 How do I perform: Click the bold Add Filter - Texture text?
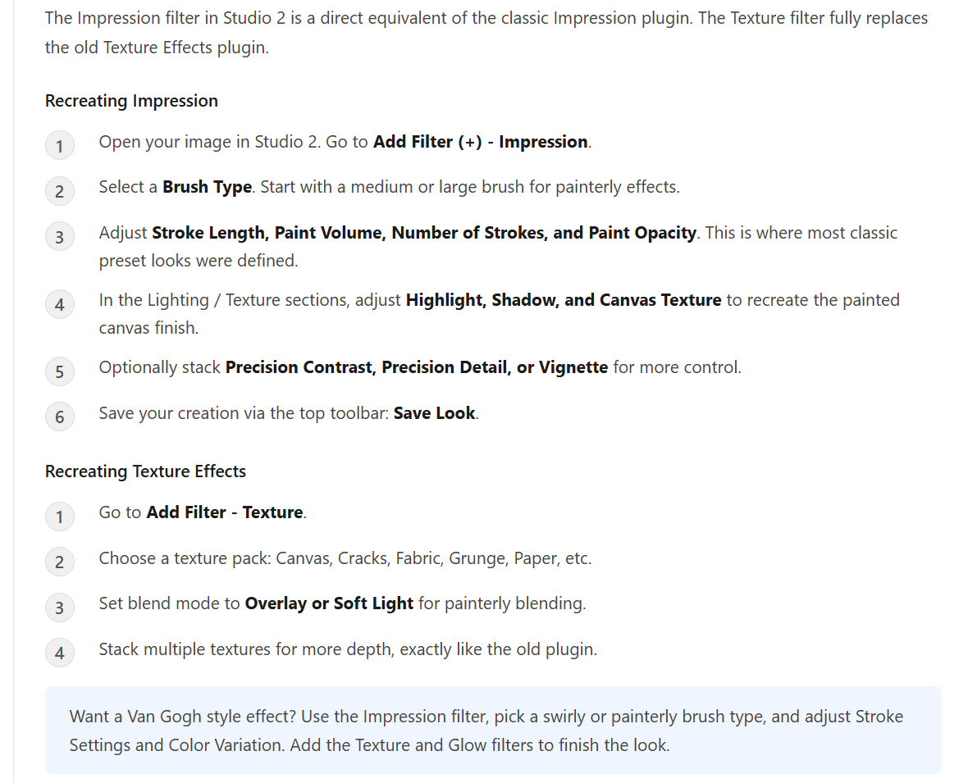coord(225,512)
